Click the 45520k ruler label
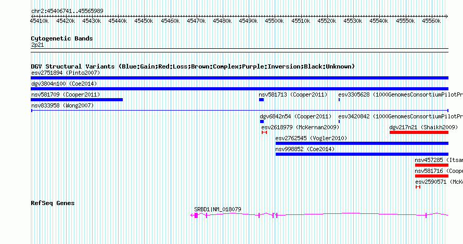463x244 pixels. point(327,21)
